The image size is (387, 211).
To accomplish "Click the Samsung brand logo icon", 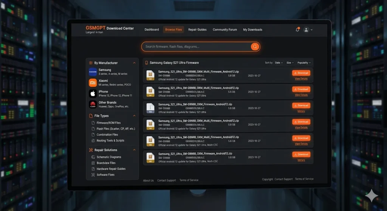I will click(x=93, y=72).
